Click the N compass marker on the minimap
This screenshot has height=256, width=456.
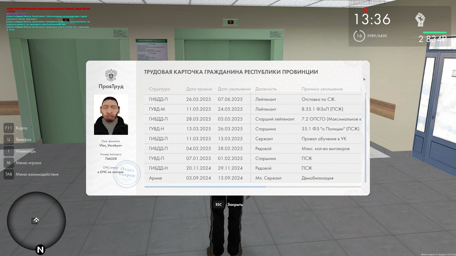coord(40,250)
